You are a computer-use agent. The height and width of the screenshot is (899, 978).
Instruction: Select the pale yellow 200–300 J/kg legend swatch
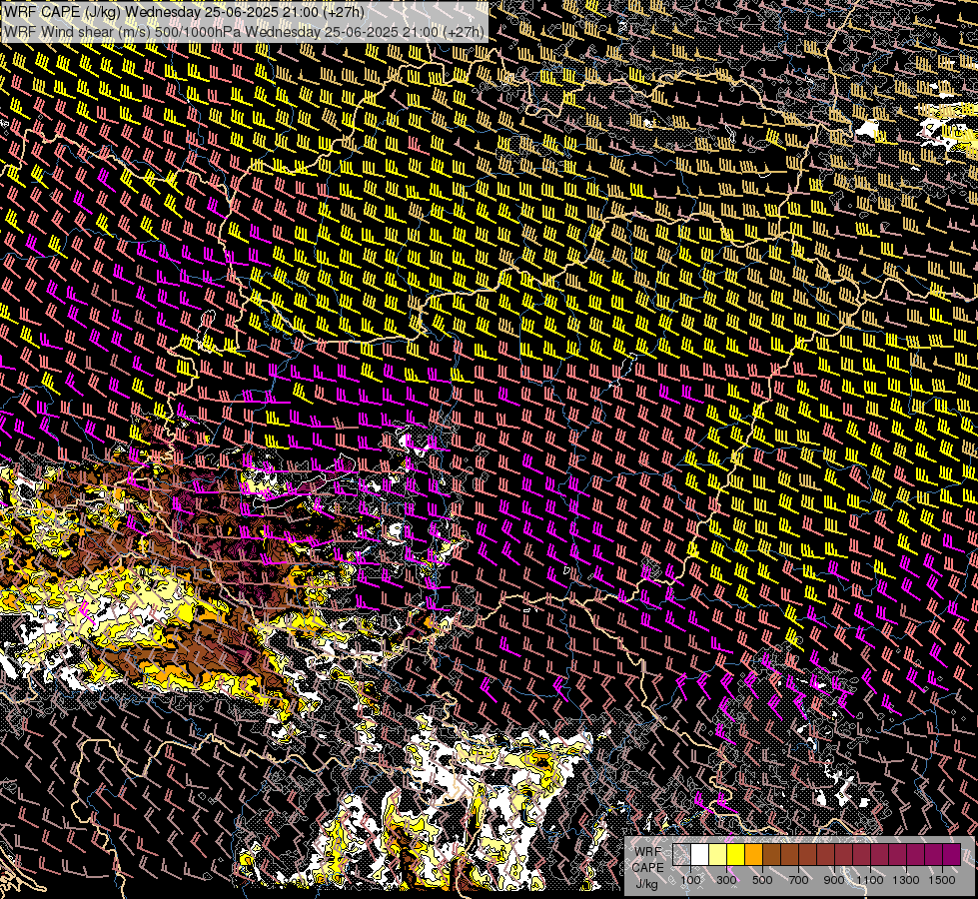coord(718,855)
